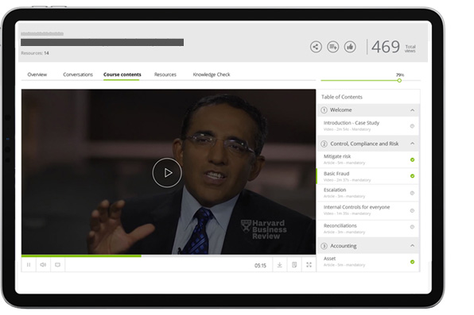
Task: Open the Reconciliations article
Action: (368, 229)
